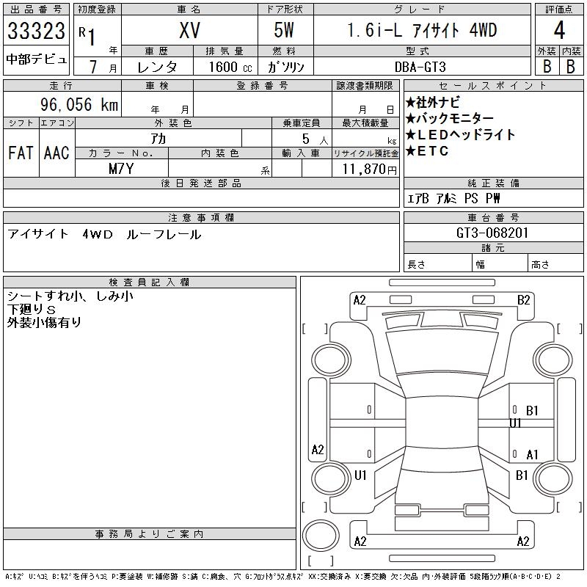
Task: Click the chassis number GT3-068201
Action: tap(492, 233)
